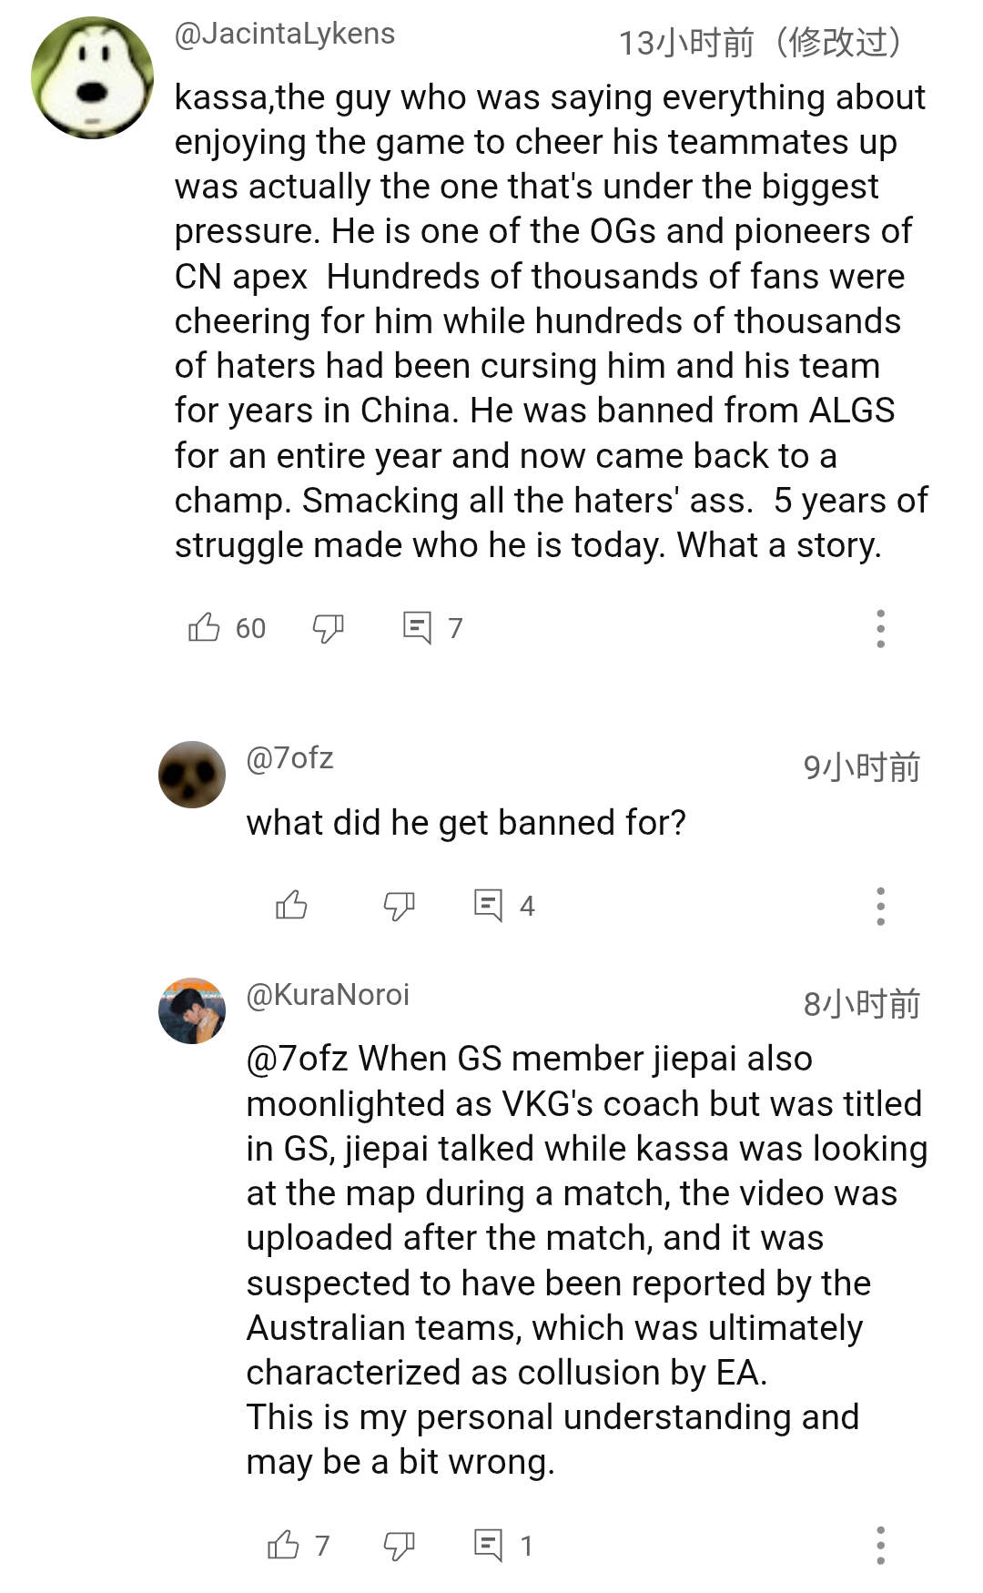Open three-dot menu on KuraNoroi's reply
The height and width of the screenshot is (1593, 983).
(880, 1545)
